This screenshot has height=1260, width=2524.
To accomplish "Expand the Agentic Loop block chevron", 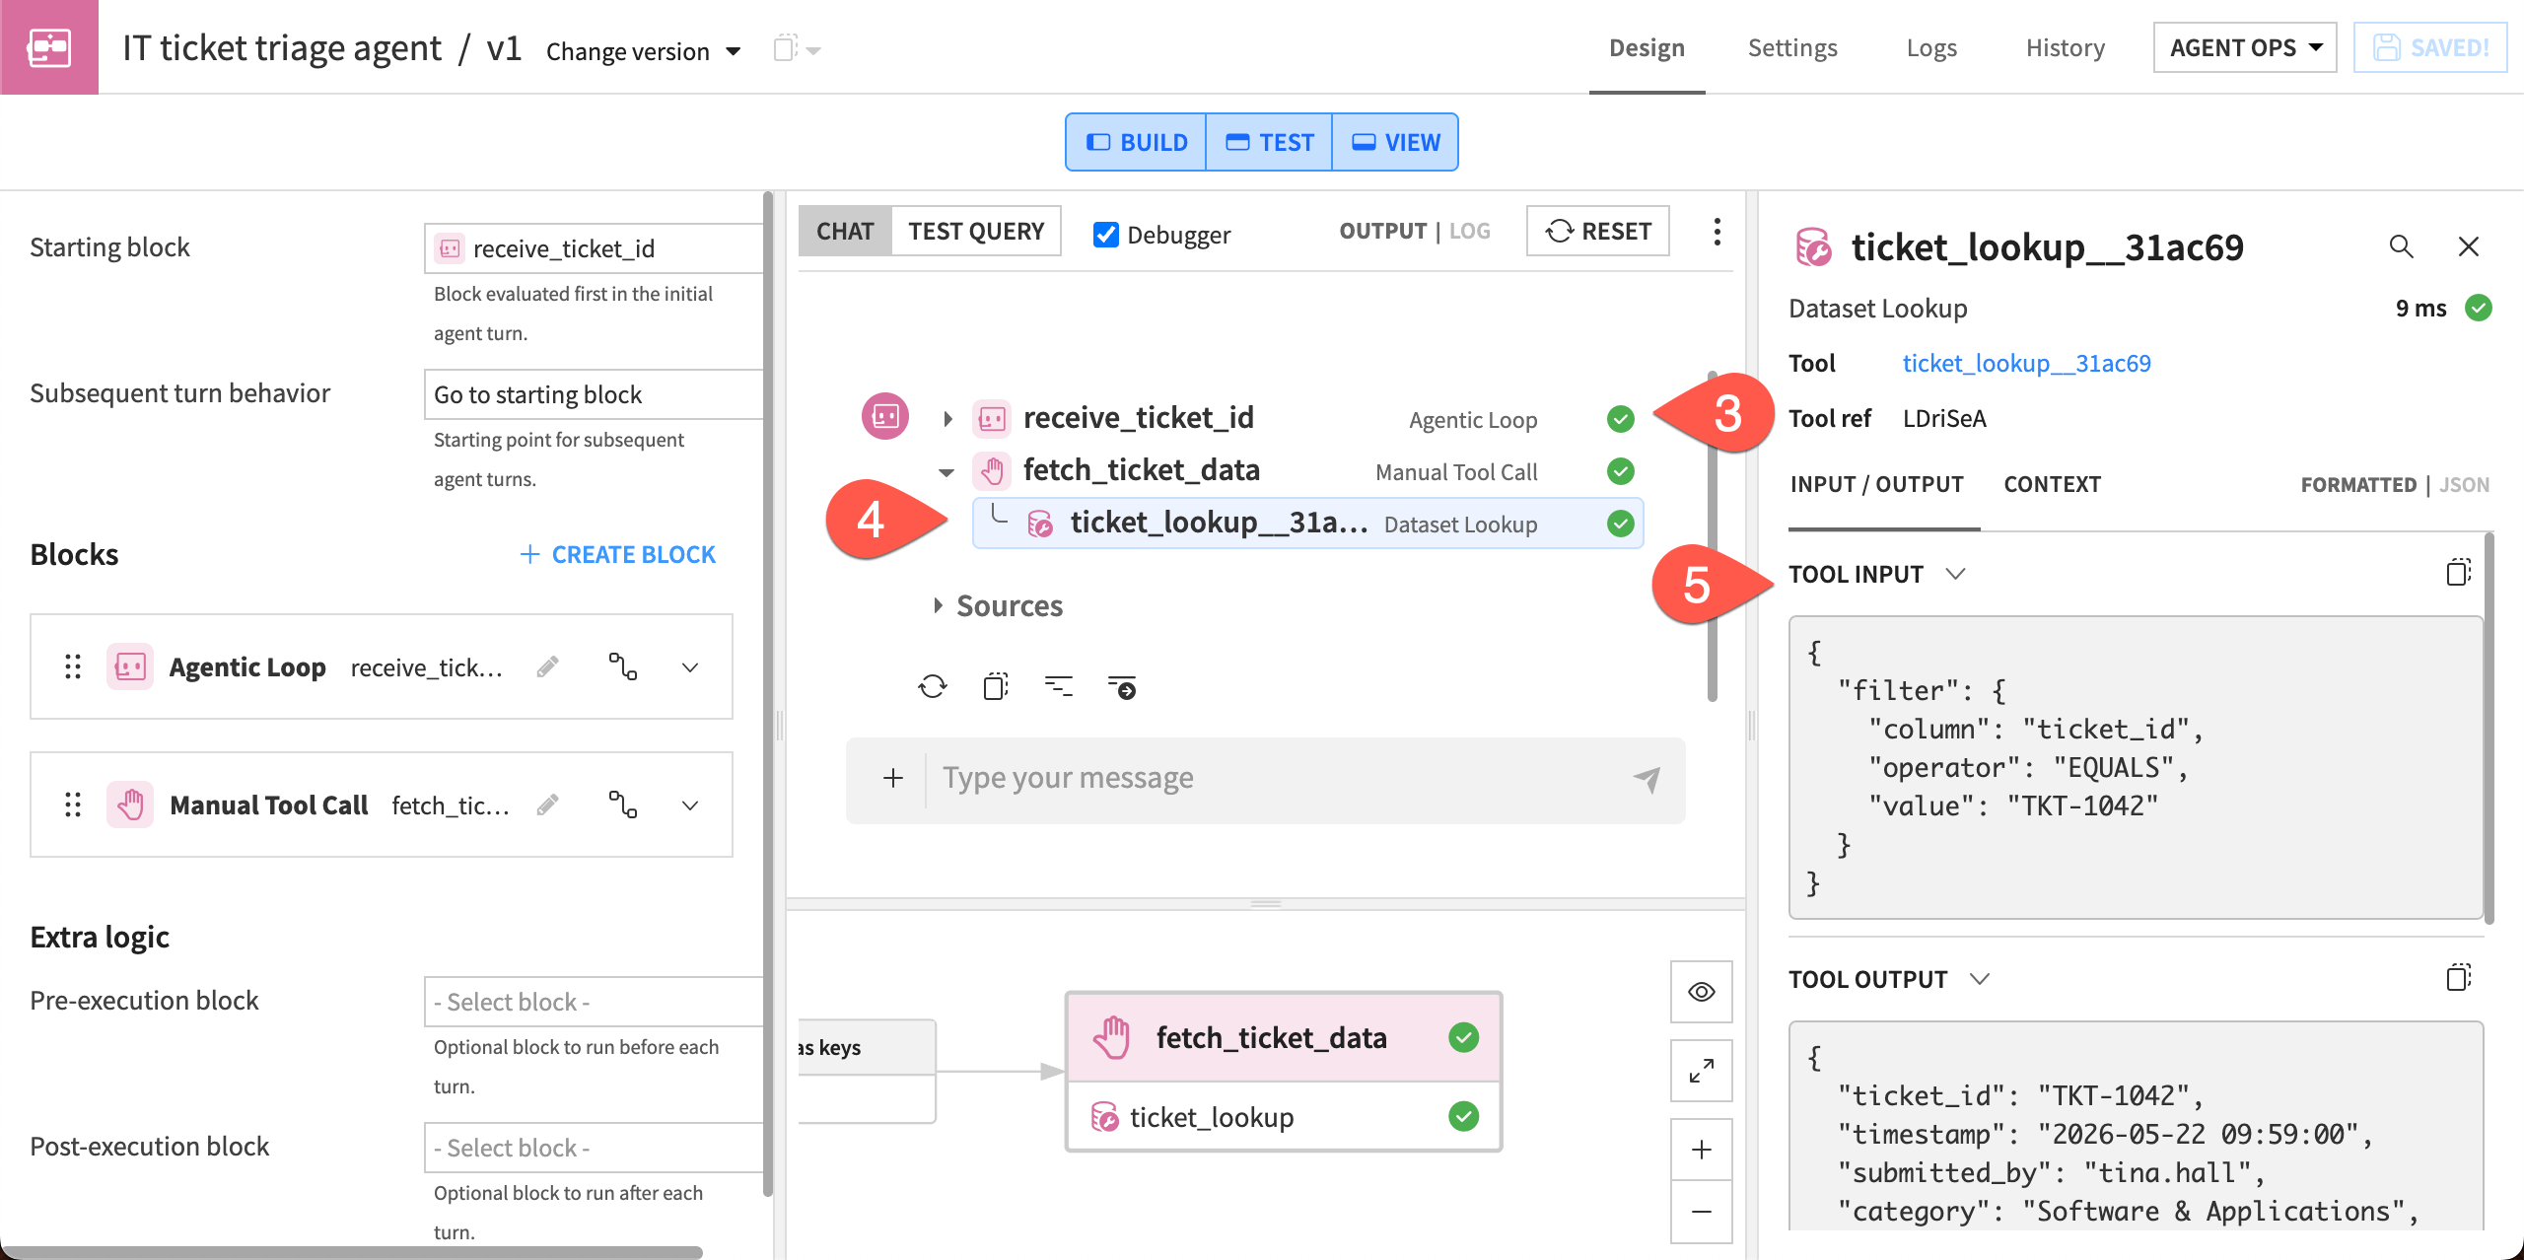I will (x=690, y=667).
